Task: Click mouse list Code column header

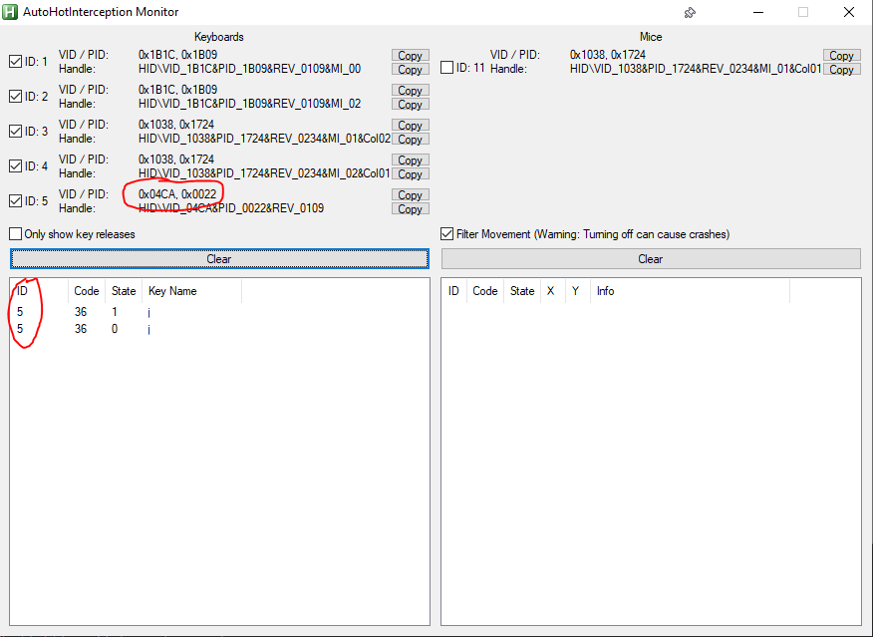Action: pos(485,291)
